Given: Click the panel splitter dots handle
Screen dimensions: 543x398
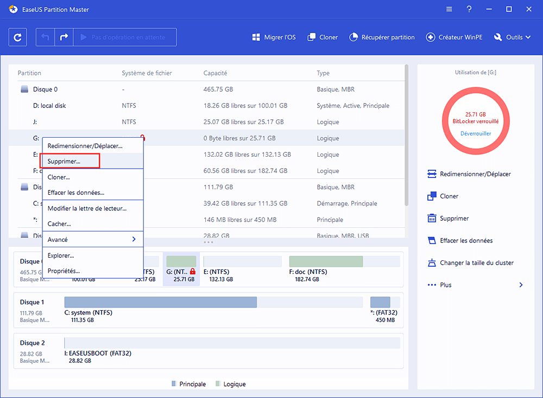Looking at the screenshot, I should [x=209, y=242].
